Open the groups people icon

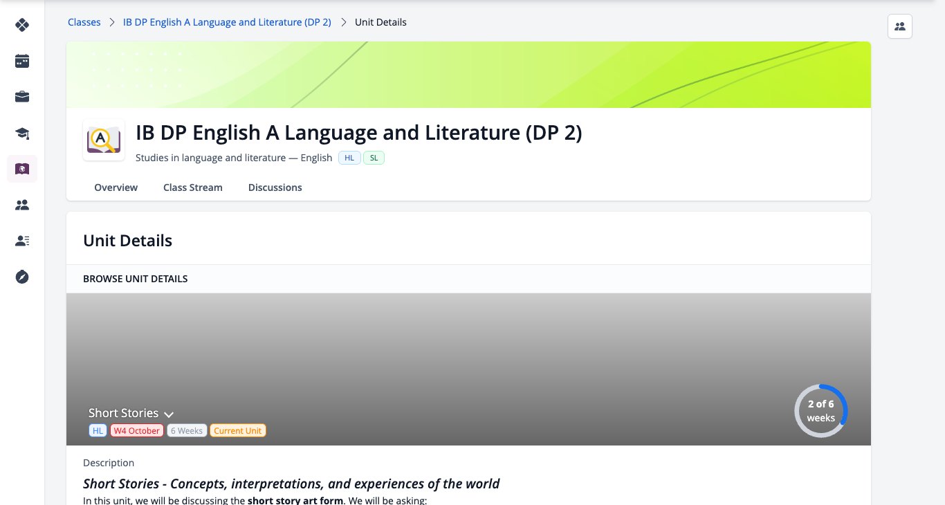(22, 205)
